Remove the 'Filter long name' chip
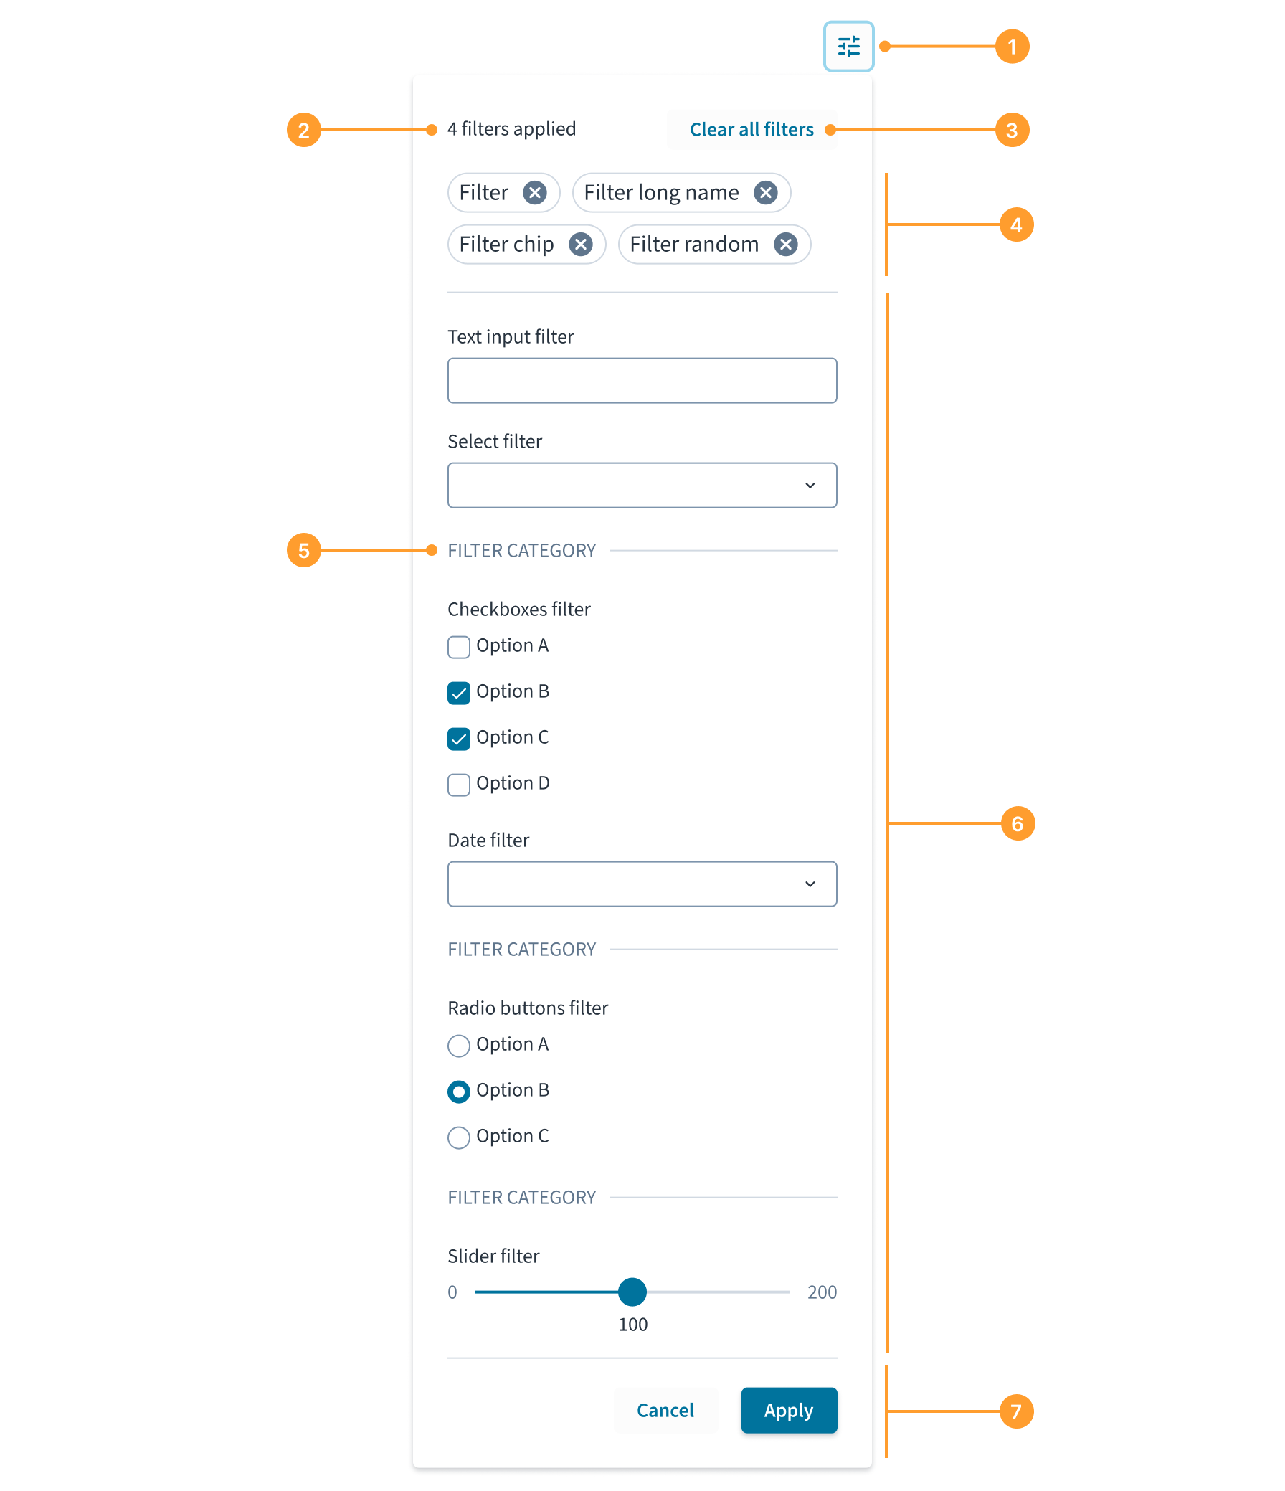Viewport: 1285px width, 1491px height. point(766,193)
